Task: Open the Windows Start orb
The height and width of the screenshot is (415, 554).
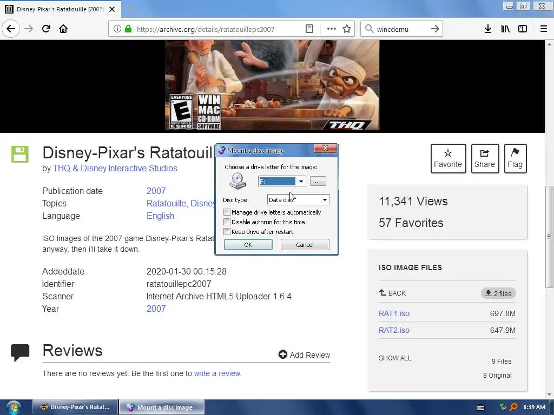Action: point(14,408)
